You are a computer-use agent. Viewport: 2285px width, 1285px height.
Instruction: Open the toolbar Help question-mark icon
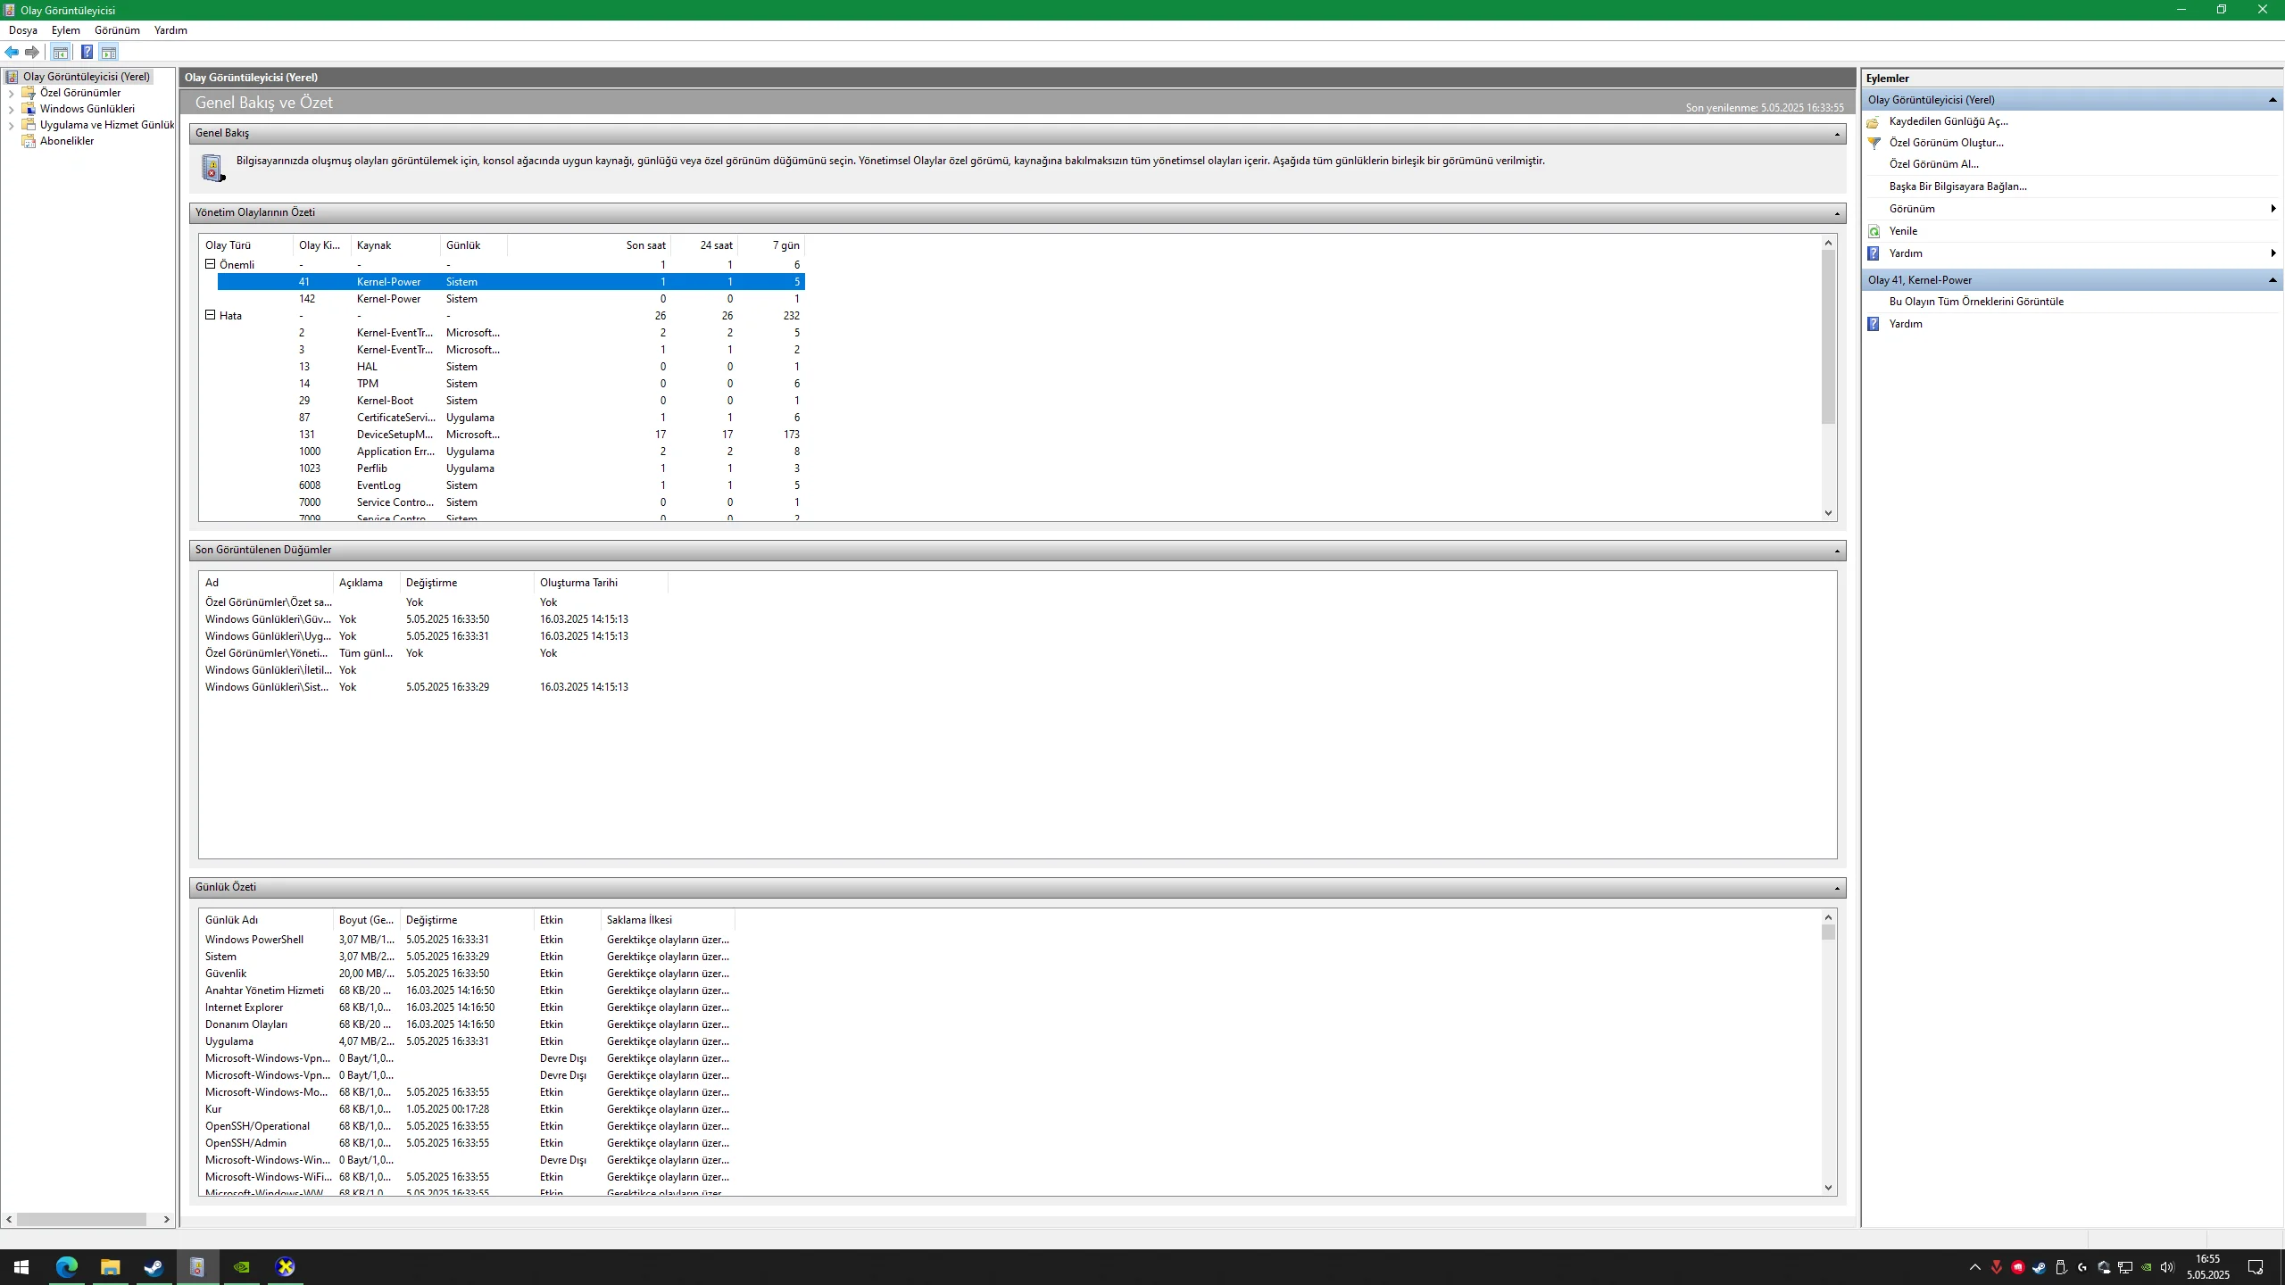(x=87, y=52)
